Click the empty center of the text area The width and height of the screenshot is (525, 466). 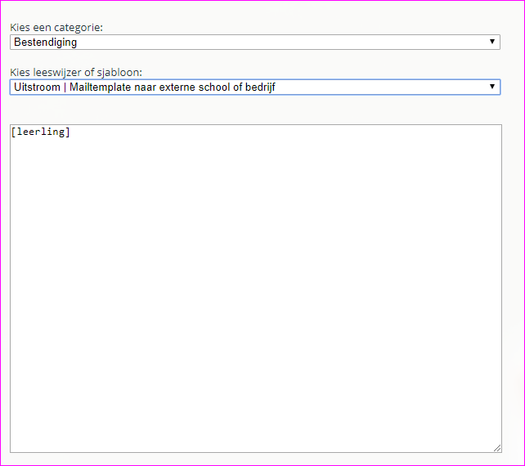pyautogui.click(x=255, y=288)
